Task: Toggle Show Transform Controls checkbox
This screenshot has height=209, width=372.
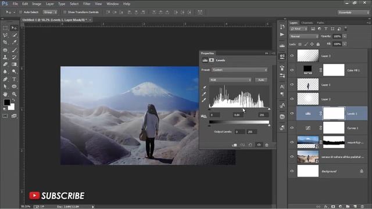Action: (65, 12)
